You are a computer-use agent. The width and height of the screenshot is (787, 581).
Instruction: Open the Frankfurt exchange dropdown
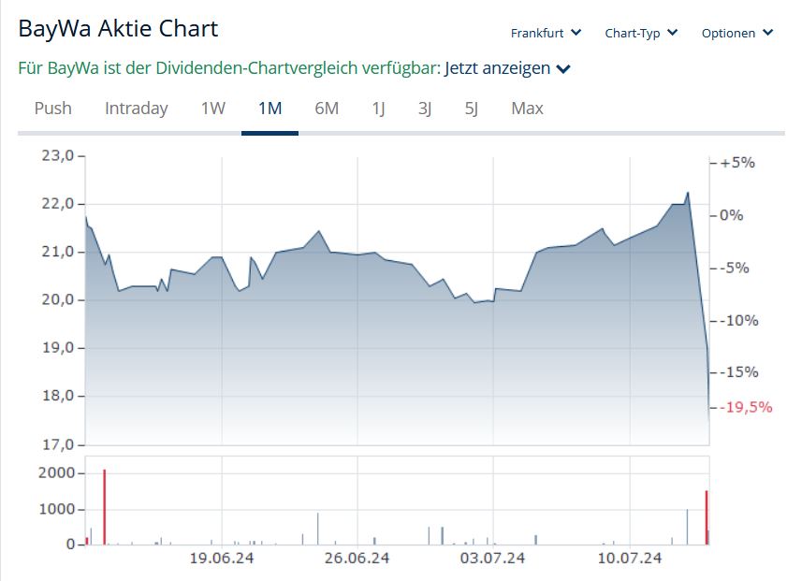546,33
